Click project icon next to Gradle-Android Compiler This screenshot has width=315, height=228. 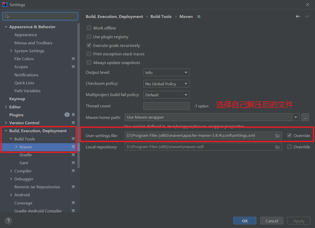(x=73, y=211)
